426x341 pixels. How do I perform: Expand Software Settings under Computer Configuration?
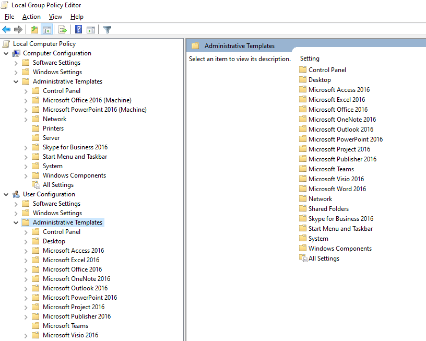[x=16, y=63]
